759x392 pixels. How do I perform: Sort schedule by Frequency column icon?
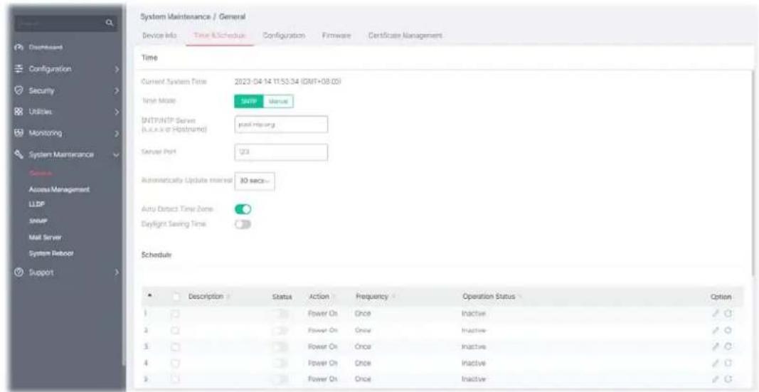[393, 297]
